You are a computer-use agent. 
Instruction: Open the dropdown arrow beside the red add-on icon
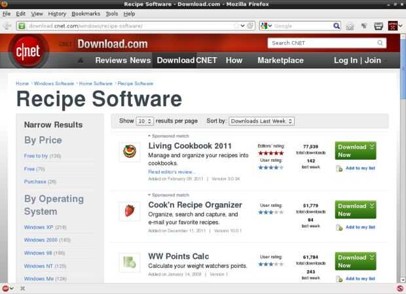(x=400, y=26)
